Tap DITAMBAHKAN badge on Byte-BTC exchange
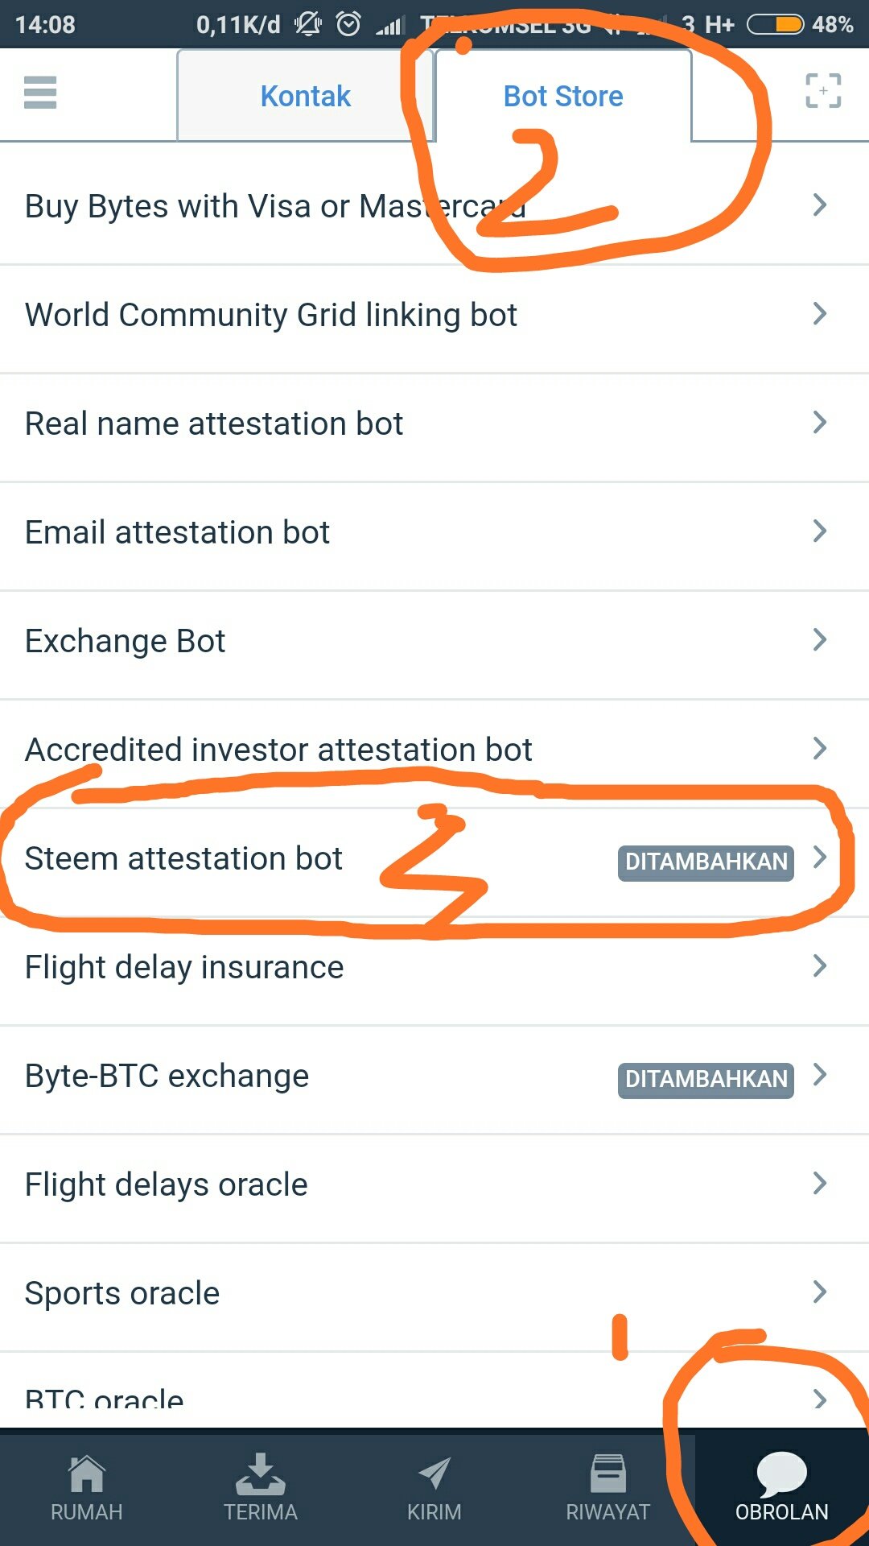 point(706,1080)
